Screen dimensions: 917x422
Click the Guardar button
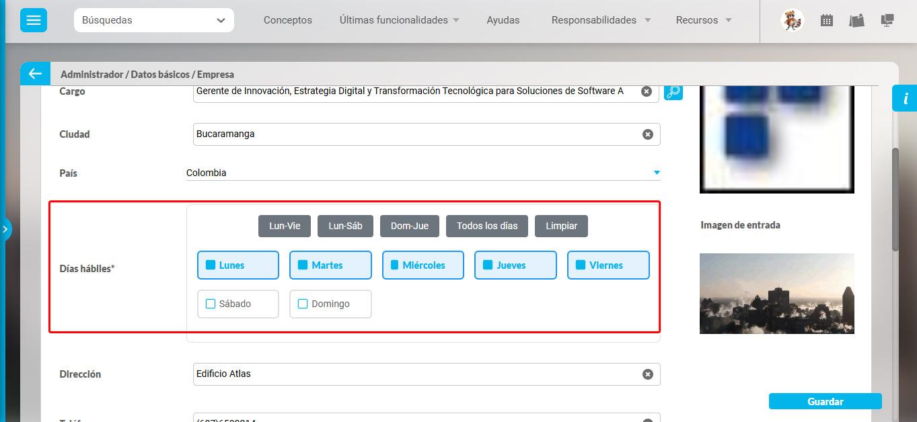[x=825, y=401]
